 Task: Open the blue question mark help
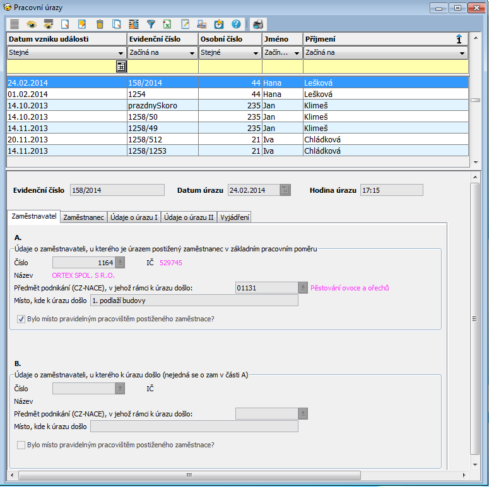click(x=237, y=25)
